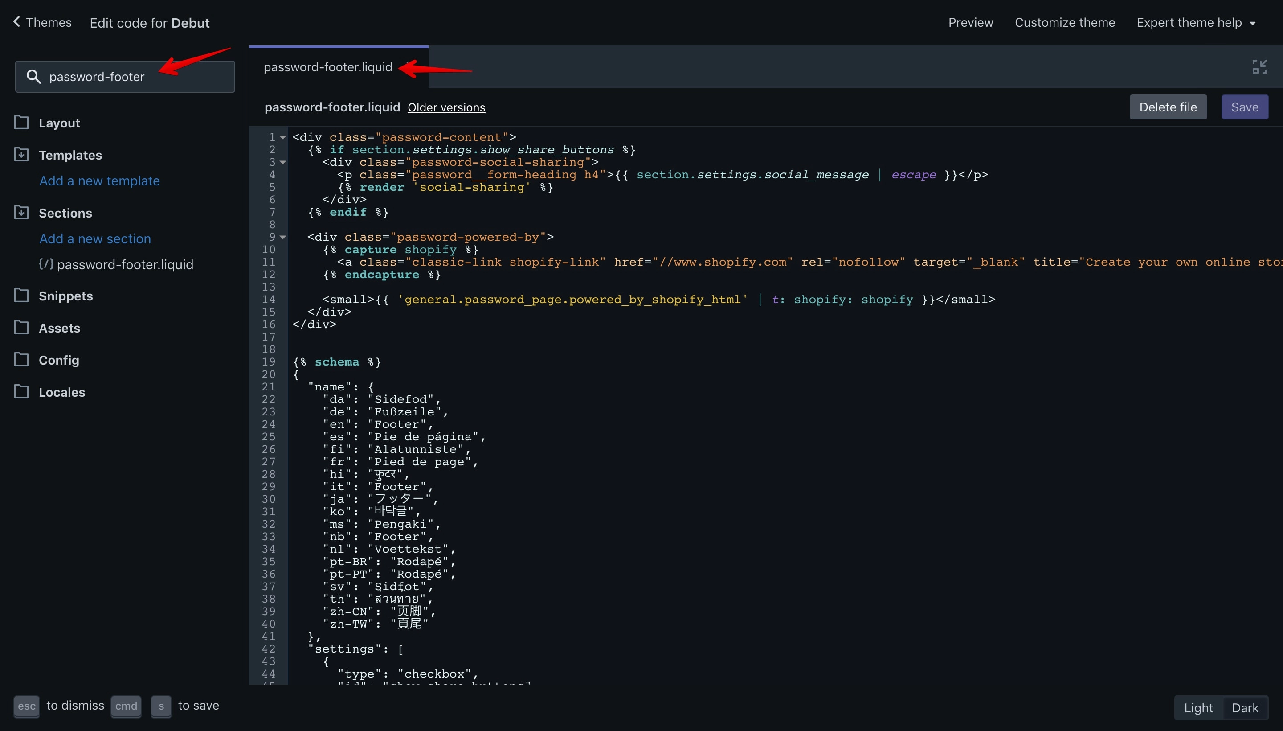Click the "endcapture" line of code
The height and width of the screenshot is (731, 1283).
click(x=381, y=275)
